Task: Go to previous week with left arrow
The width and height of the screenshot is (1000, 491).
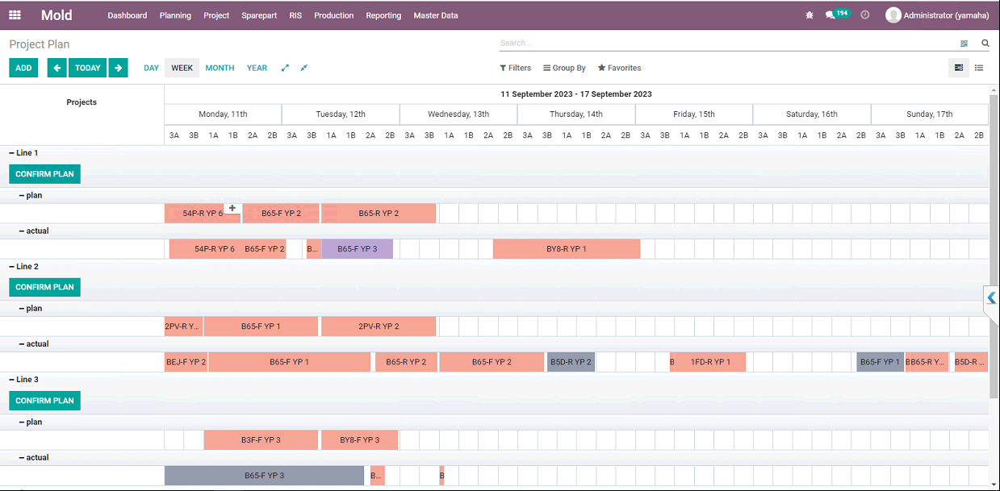Action: coord(56,68)
